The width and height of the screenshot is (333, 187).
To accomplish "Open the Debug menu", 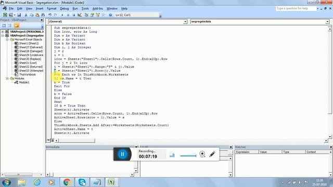I will tap(64, 8).
